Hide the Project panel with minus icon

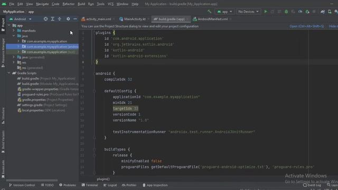pos(75,19)
